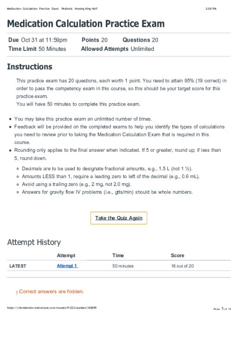This screenshot has width=231, height=347.
Task: Click the Attempt History heading
Action: pos(34,242)
